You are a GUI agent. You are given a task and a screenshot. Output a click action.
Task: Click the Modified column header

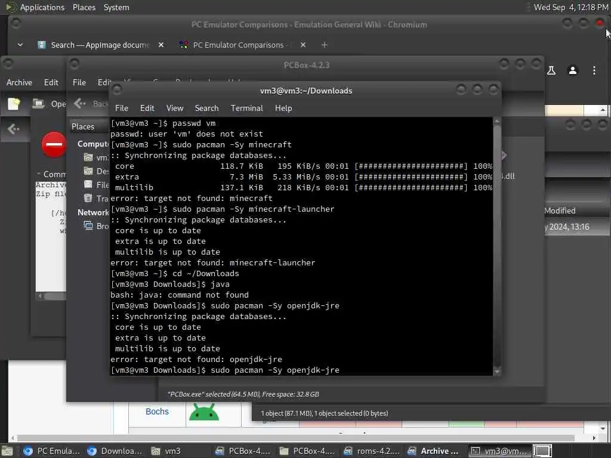click(x=560, y=211)
